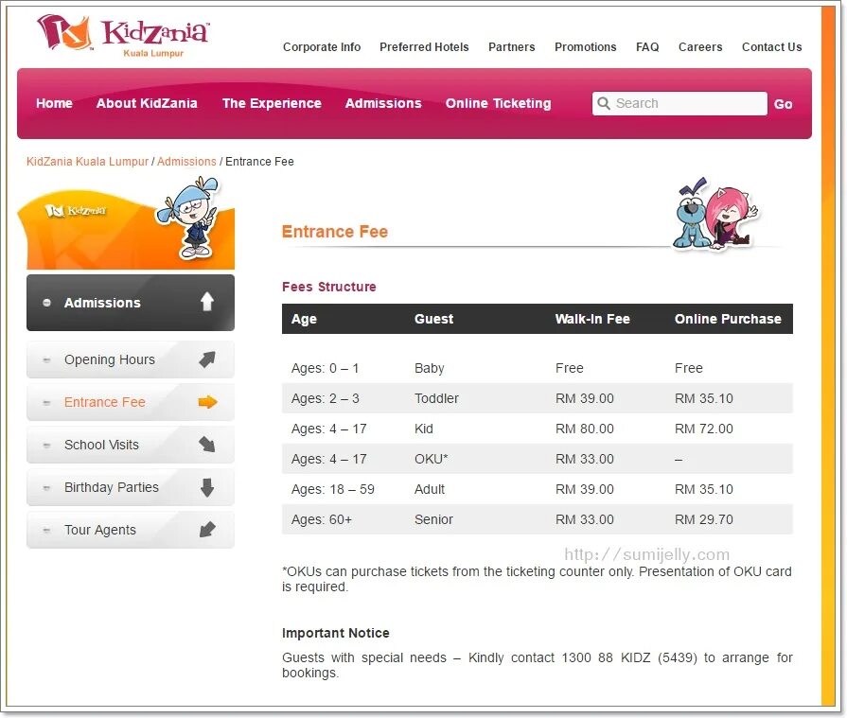Click the arrow icon beside School Visits
Viewport: 847px width, 718px height.
[207, 445]
